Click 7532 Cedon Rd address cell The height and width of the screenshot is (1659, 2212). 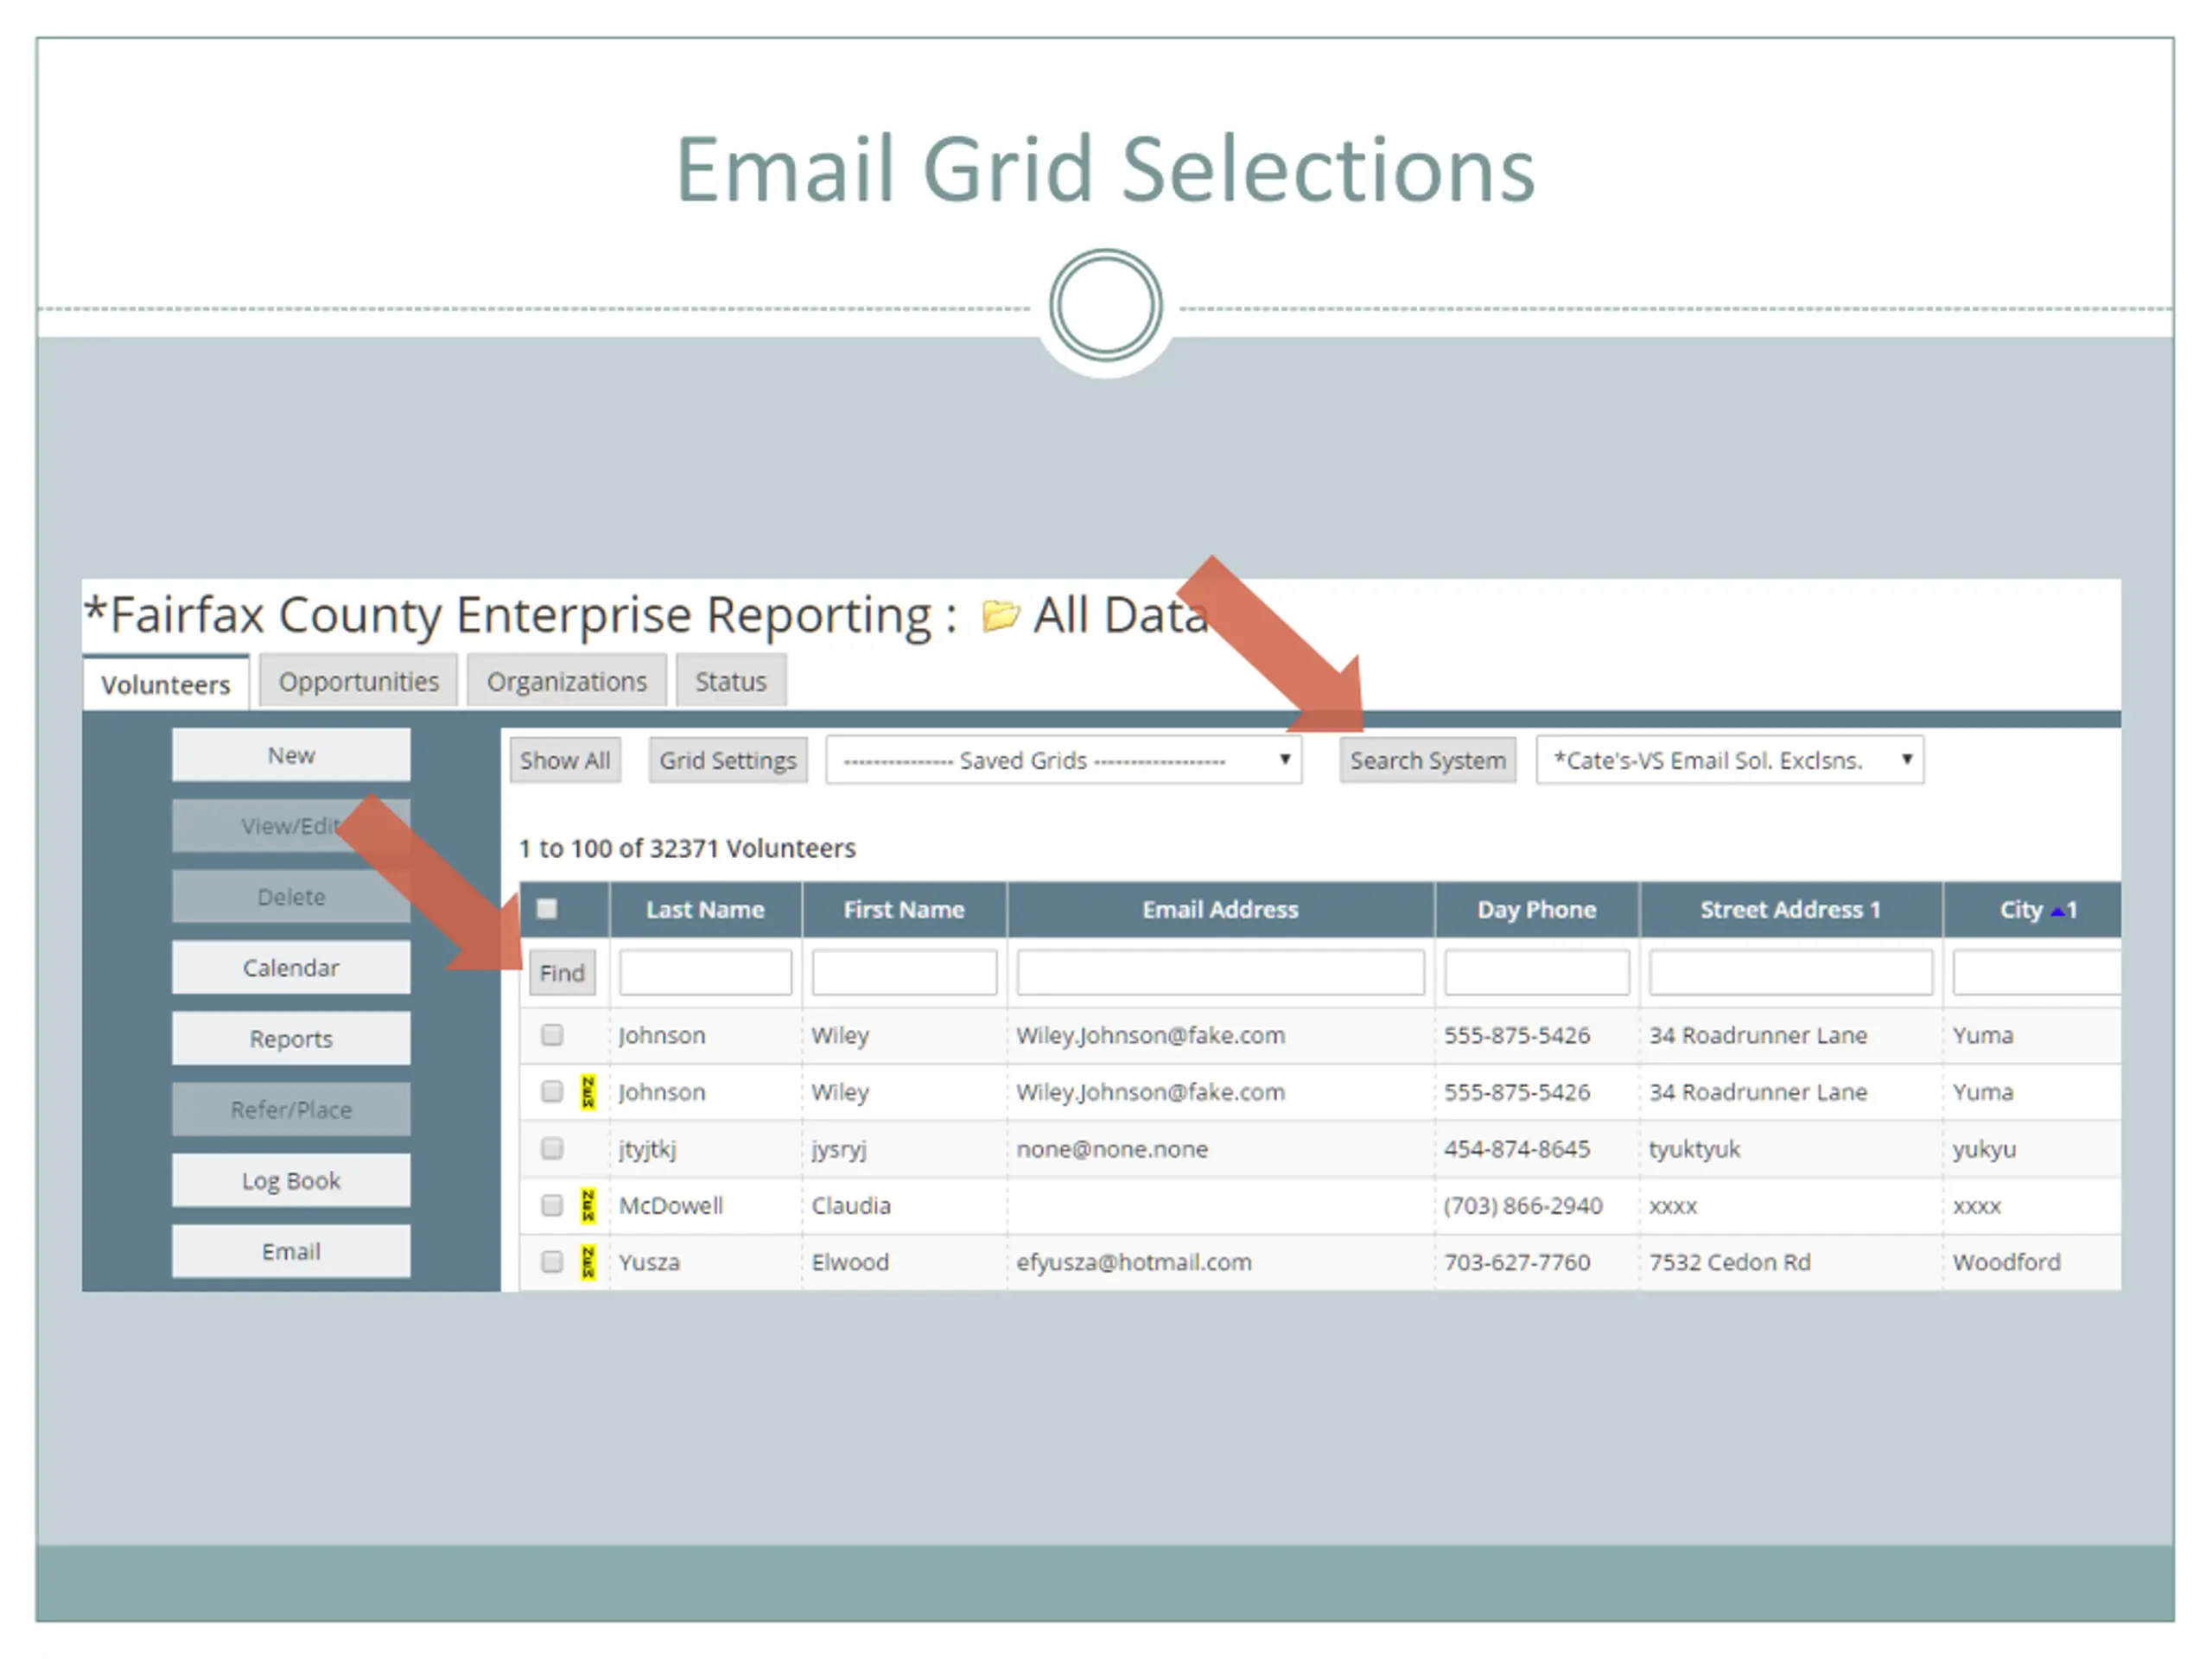1730,1262
